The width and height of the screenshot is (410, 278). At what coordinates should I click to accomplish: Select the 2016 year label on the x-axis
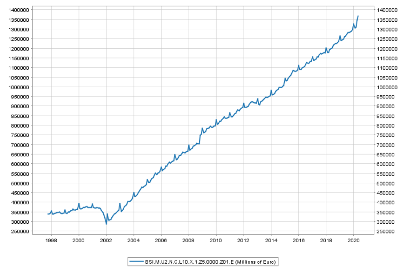pos(298,240)
